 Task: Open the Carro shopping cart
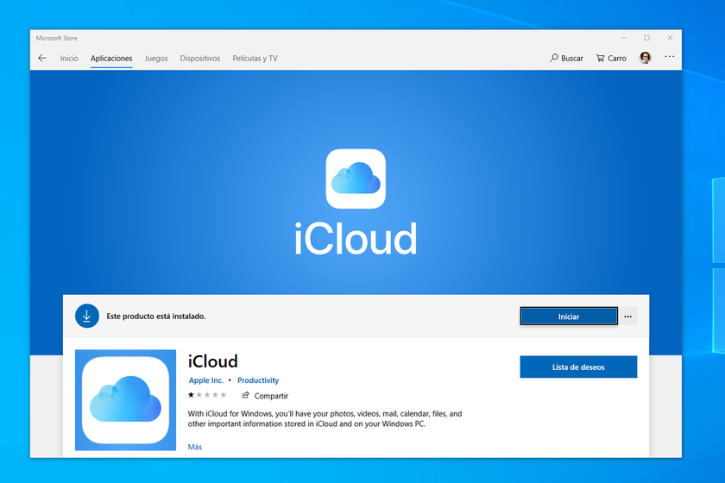(611, 59)
